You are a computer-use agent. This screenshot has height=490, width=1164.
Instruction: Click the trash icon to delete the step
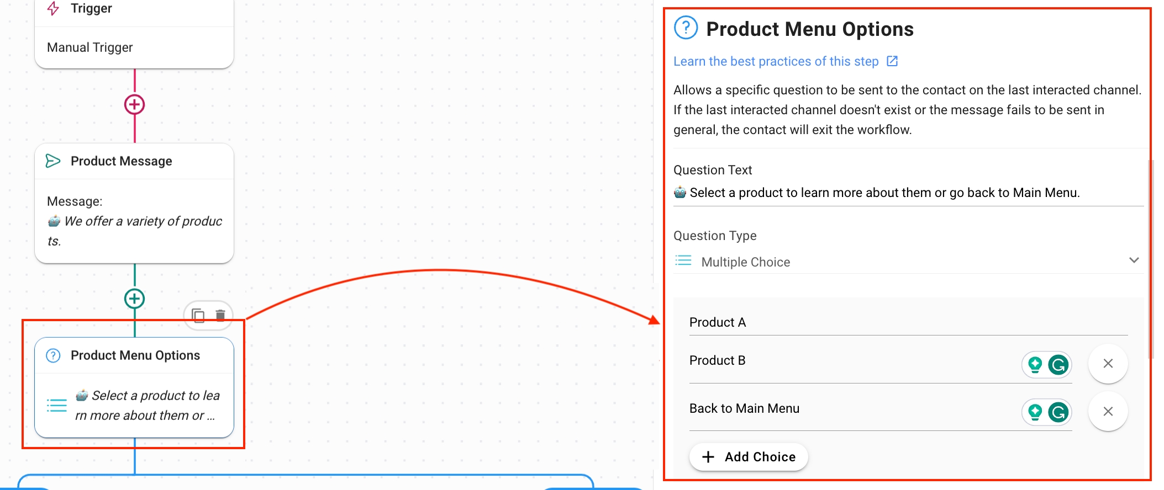220,316
